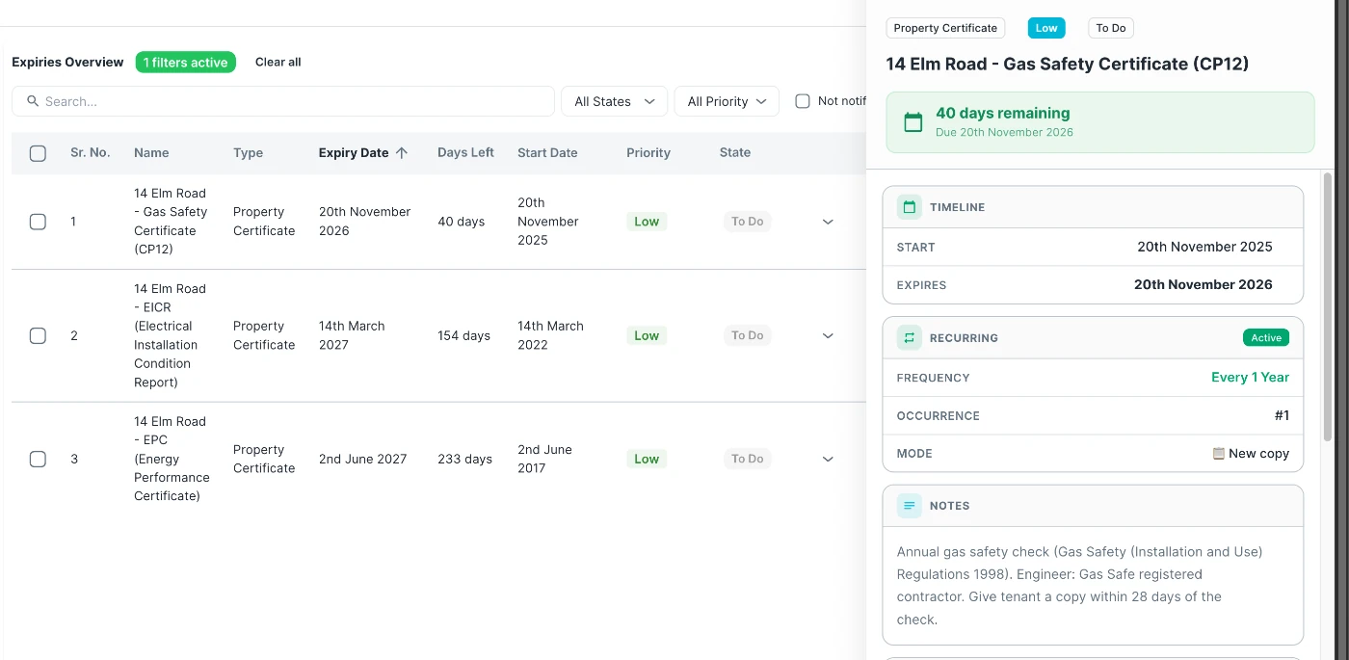Click the Type column header
The image size is (1349, 660).
coord(248,153)
